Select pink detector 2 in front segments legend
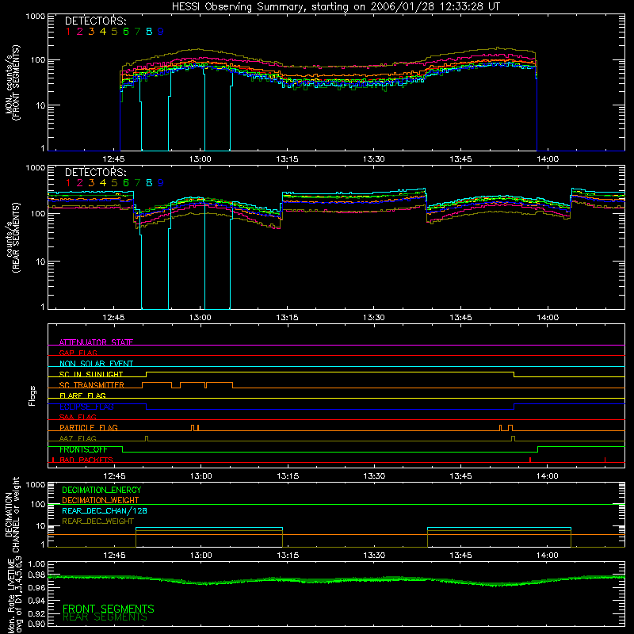Screen dimensions: 634x634 coord(80,32)
